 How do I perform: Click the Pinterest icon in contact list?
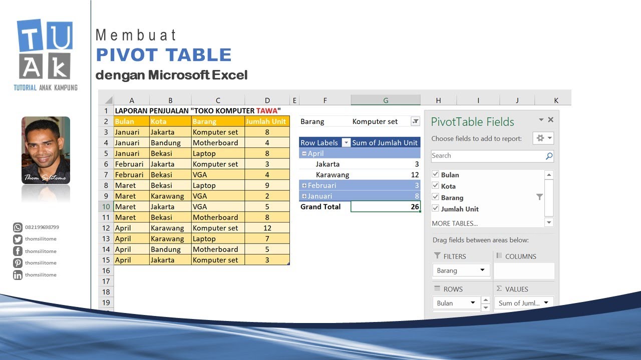pyautogui.click(x=18, y=263)
